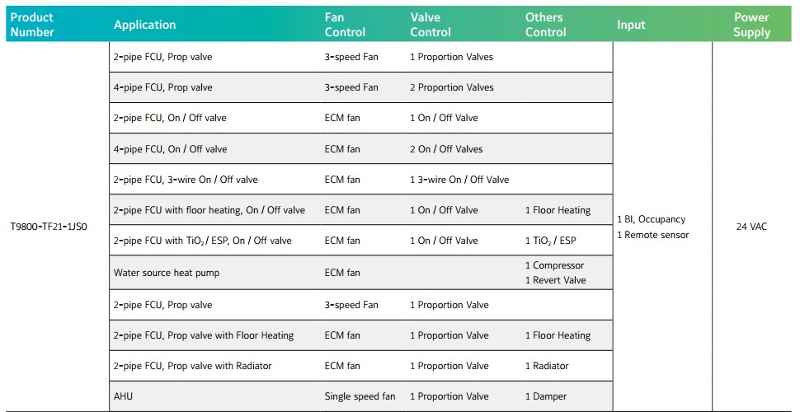Image resolution: width=800 pixels, height=412 pixels.
Task: Select the Water source heat pump row
Action: 167,273
